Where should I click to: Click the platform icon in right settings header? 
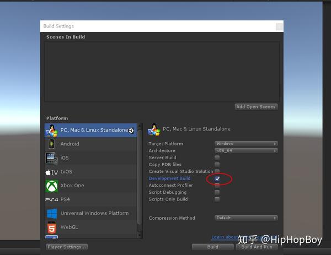coord(154,129)
